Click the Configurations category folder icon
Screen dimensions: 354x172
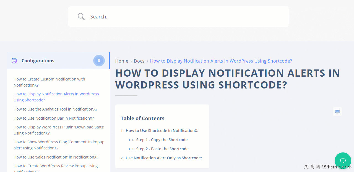pos(14,61)
